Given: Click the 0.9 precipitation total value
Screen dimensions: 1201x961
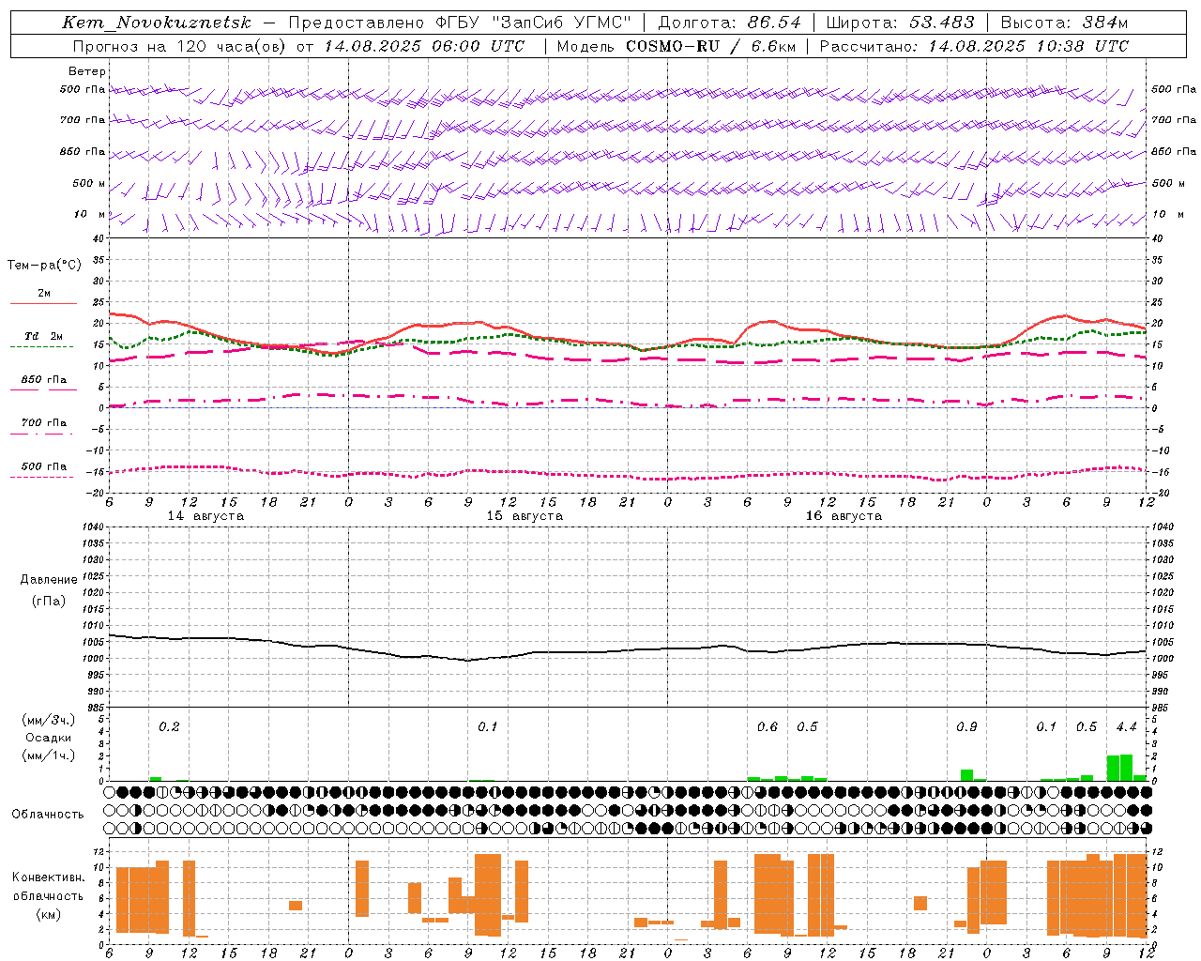Looking at the screenshot, I should pyautogui.click(x=966, y=726).
